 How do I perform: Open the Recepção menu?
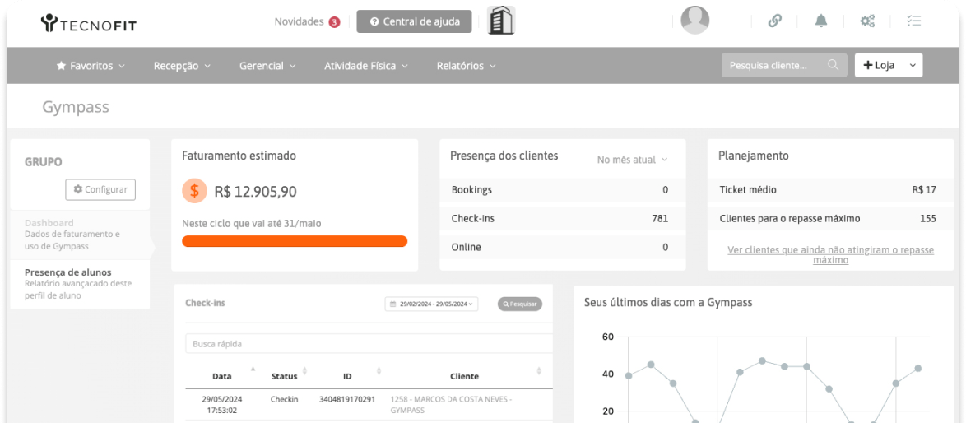[183, 65]
